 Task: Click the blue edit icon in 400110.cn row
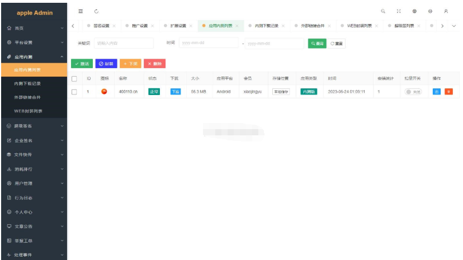436,92
